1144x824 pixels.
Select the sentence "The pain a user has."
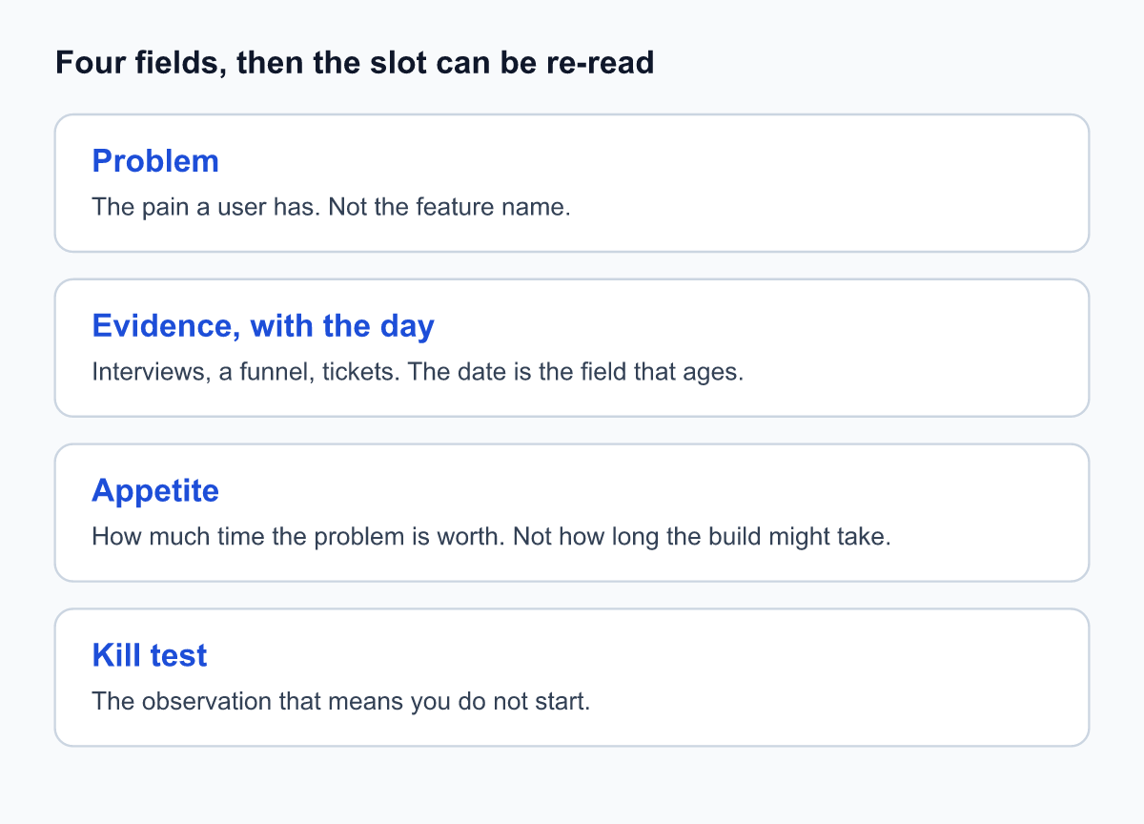click(x=207, y=207)
